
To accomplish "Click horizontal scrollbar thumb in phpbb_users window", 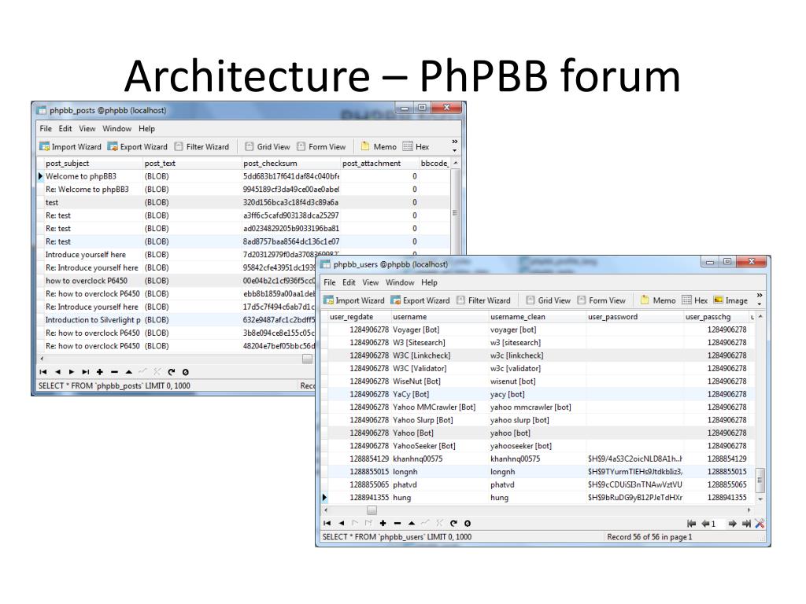I will [x=372, y=510].
